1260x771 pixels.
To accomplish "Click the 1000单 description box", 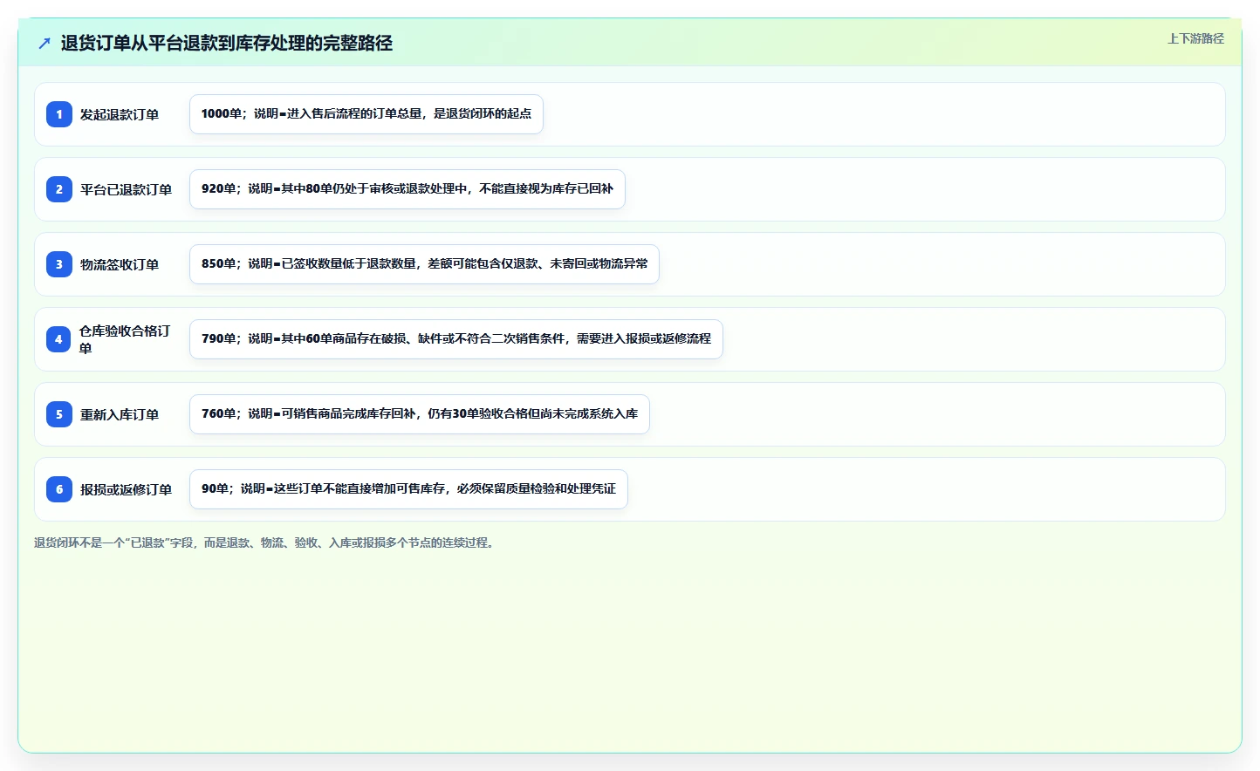I will [x=366, y=114].
